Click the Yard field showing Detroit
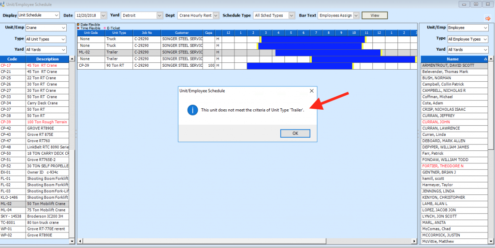The height and width of the screenshot is (248, 495). [x=142, y=15]
